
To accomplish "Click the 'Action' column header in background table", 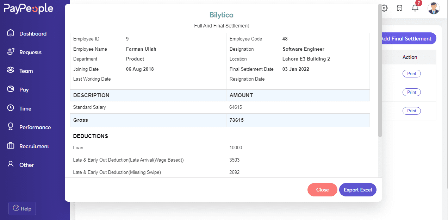I will coord(410,57).
